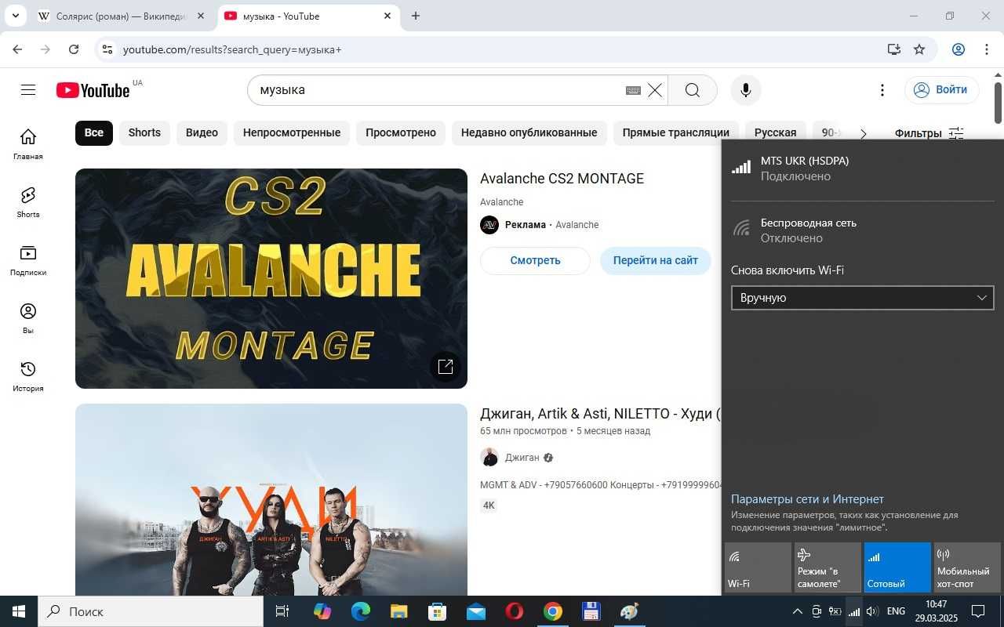Click the magnifier search button
The image size is (1004, 627).
point(693,90)
